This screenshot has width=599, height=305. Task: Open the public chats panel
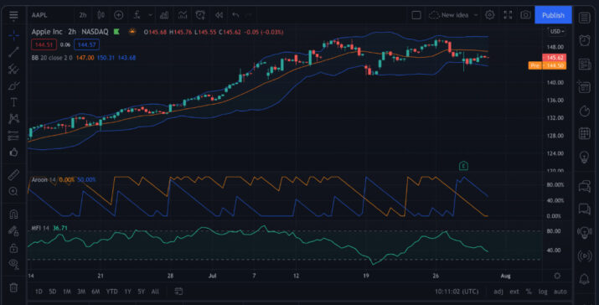pos(585,186)
